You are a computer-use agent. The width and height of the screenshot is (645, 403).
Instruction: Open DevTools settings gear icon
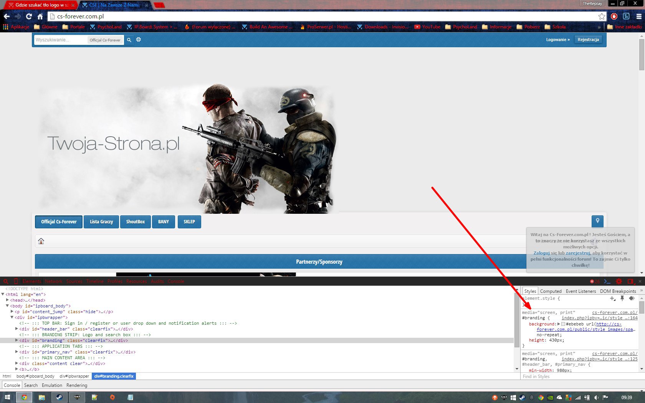tap(619, 281)
